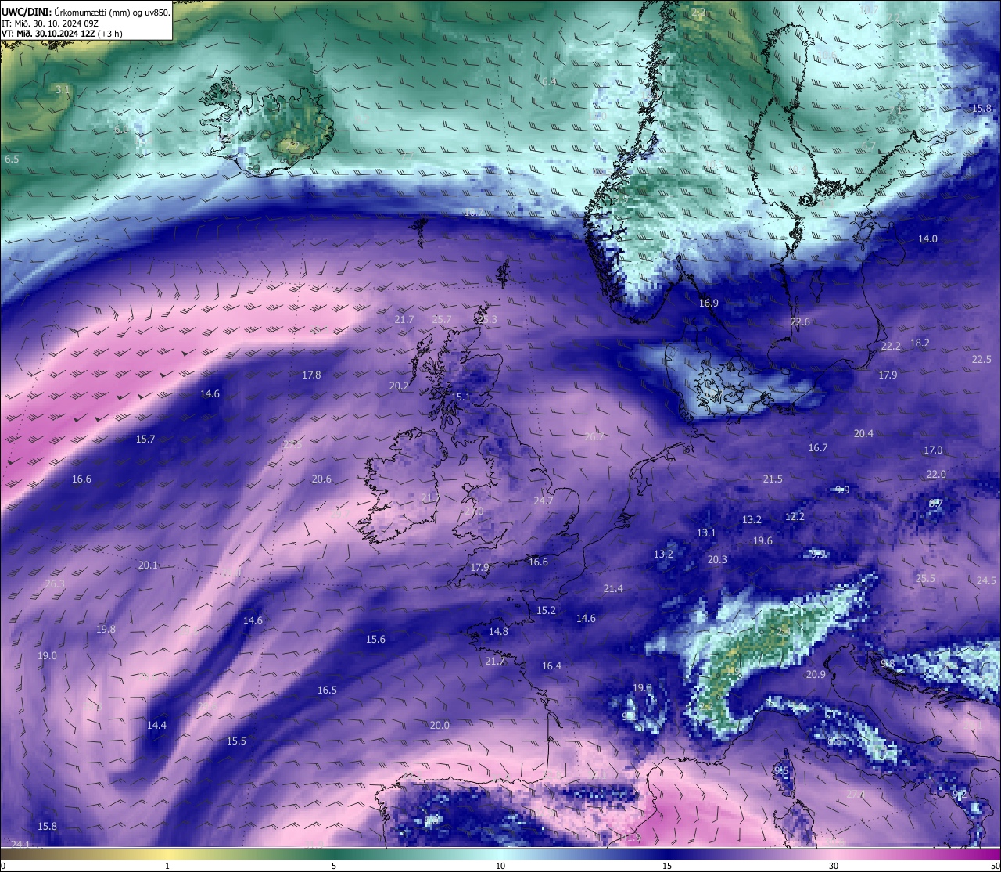Click the 16.9 value in the Skagerrak
The height and width of the screenshot is (872, 1001).
709,303
